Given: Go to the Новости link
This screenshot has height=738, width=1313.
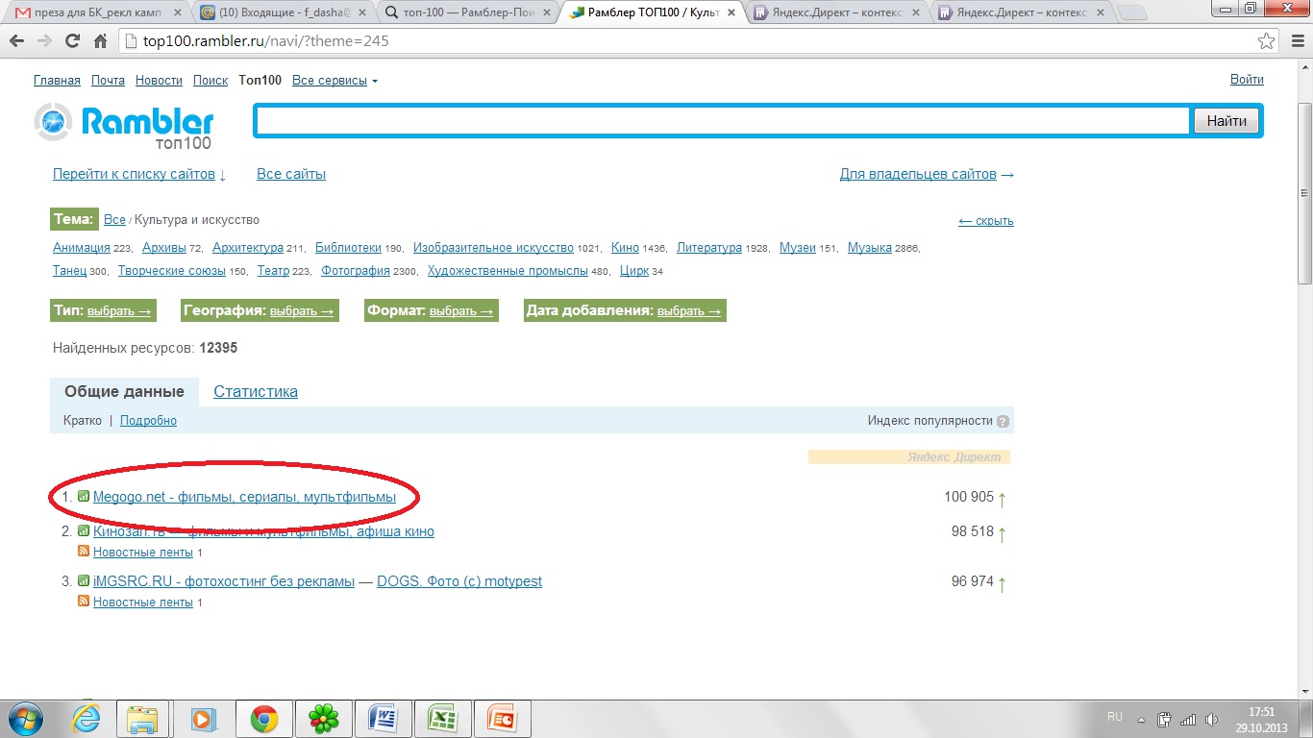Looking at the screenshot, I should pos(159,81).
